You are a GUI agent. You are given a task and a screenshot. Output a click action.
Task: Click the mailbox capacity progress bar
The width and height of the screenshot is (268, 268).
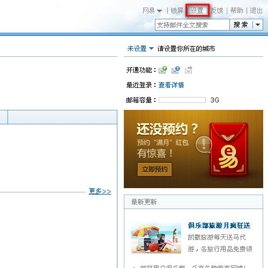click(182, 100)
